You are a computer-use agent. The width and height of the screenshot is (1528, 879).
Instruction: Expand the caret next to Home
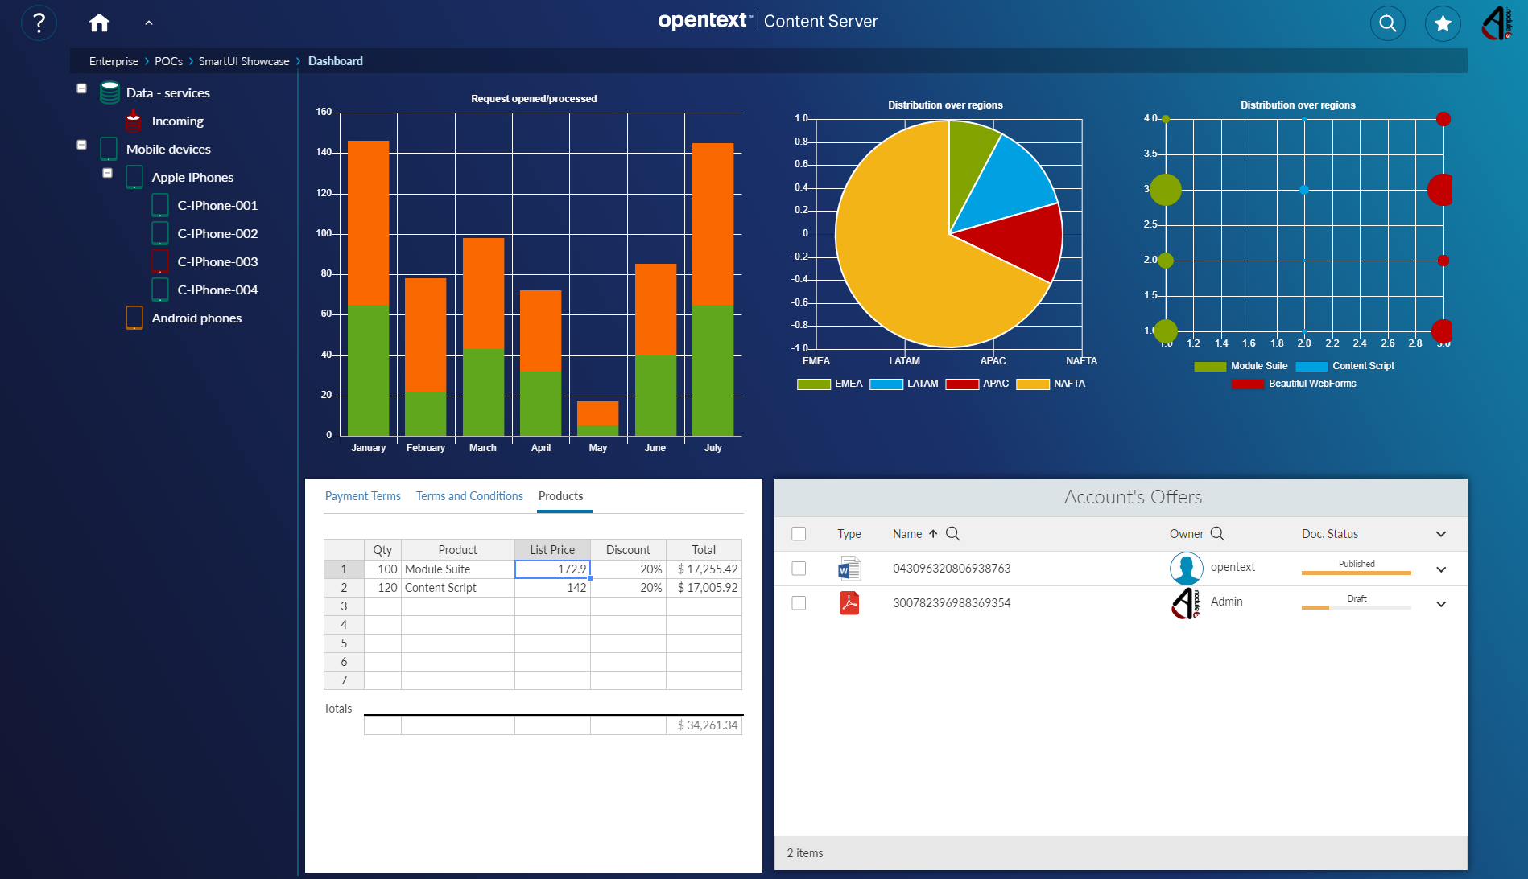(148, 23)
